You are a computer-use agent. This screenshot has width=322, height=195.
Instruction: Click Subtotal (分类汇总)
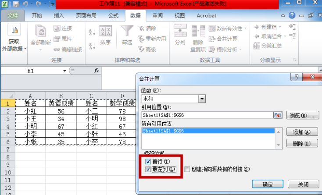point(268,46)
